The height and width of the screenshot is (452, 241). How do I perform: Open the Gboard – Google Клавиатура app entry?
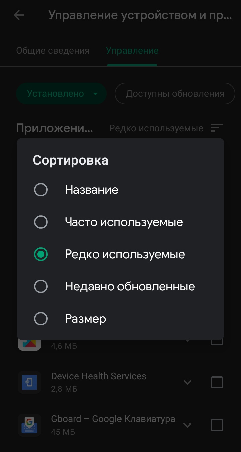click(x=112, y=419)
